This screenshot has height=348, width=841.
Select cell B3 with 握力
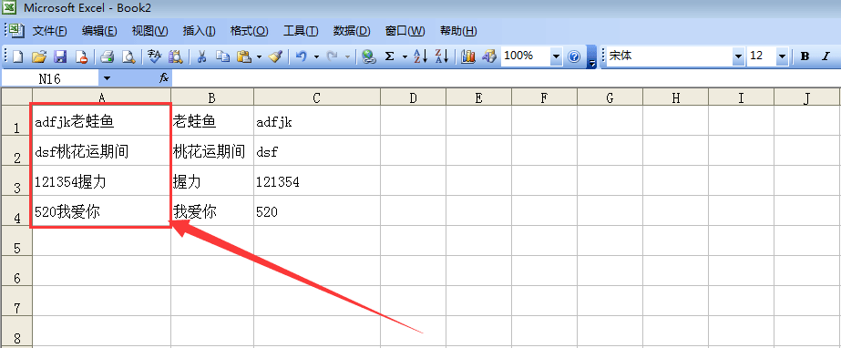pyautogui.click(x=212, y=180)
